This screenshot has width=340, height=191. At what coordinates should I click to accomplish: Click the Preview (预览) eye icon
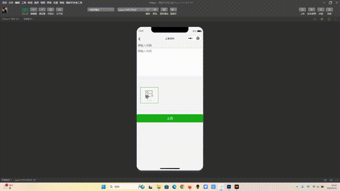[x=155, y=10]
